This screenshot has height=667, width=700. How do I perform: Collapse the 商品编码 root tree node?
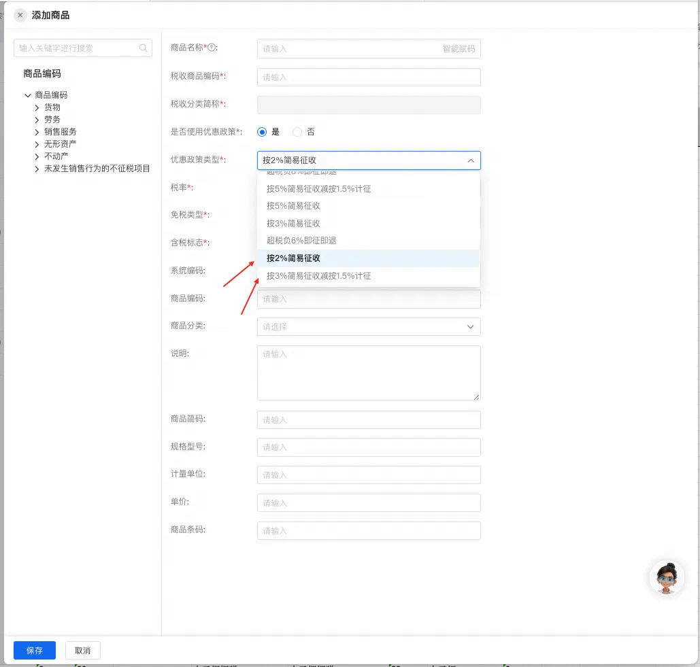(28, 95)
